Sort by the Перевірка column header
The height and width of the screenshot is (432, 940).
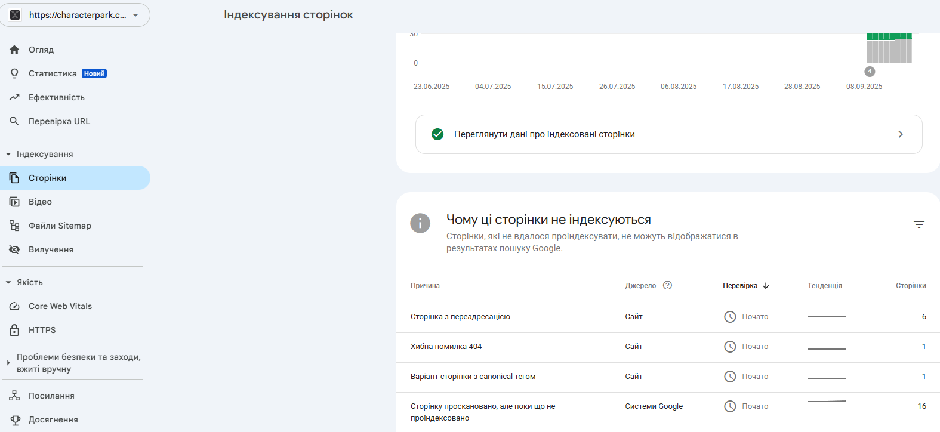(740, 286)
